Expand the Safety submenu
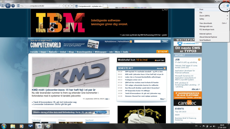 [212, 19]
